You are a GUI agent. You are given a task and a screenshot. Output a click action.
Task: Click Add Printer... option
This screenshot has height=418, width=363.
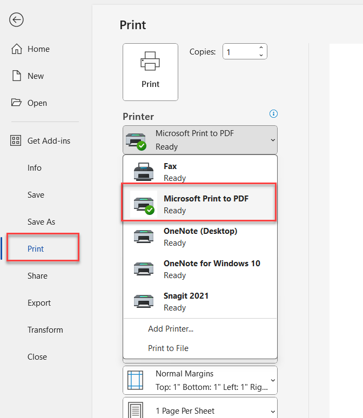(x=171, y=329)
